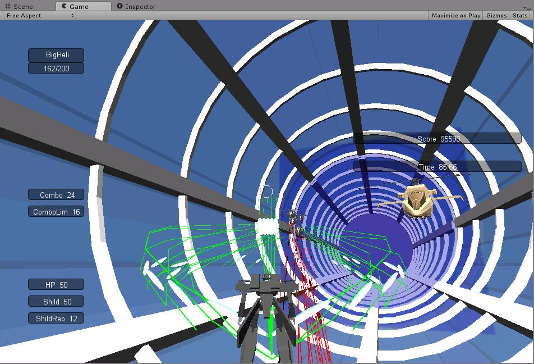534x364 pixels.
Task: Click the Shild 50 box
Action: 56,302
